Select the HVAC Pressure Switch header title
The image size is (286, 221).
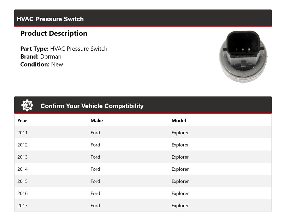tap(50, 19)
